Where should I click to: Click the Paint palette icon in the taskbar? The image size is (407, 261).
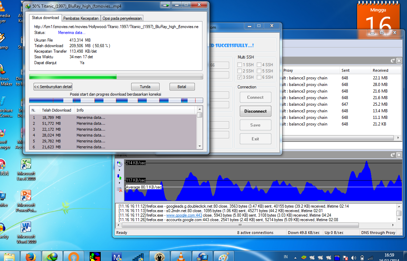click(x=224, y=257)
